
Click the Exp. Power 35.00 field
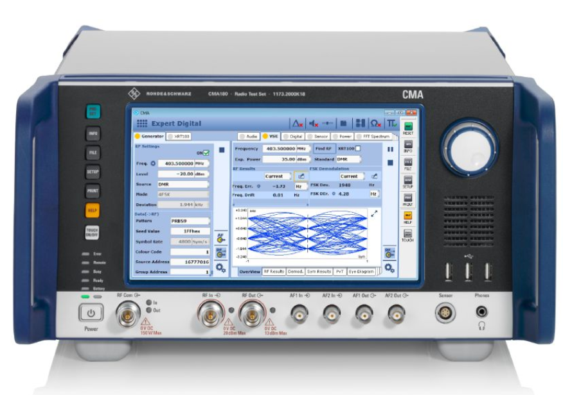click(x=280, y=159)
